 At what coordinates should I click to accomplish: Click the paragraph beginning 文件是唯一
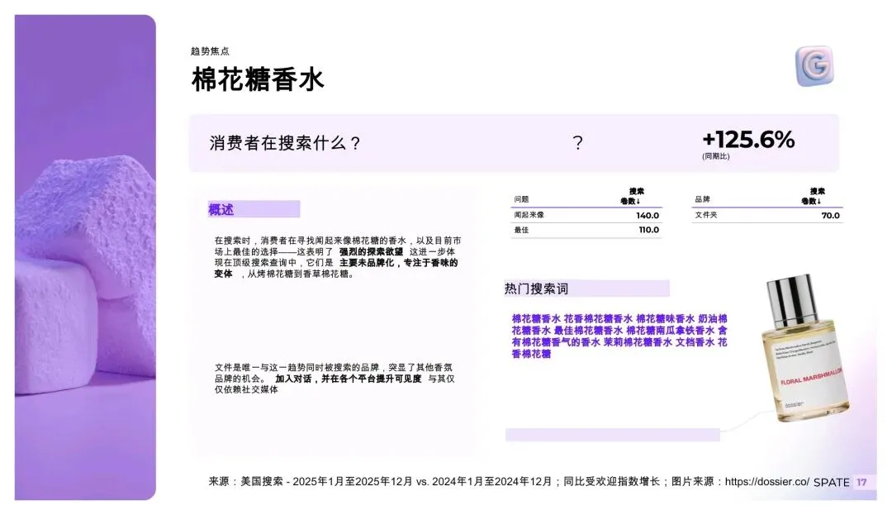click(334, 379)
